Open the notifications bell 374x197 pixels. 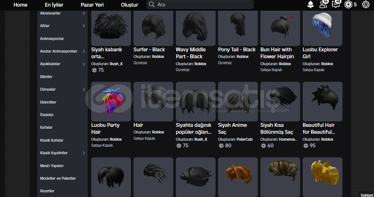310,4
